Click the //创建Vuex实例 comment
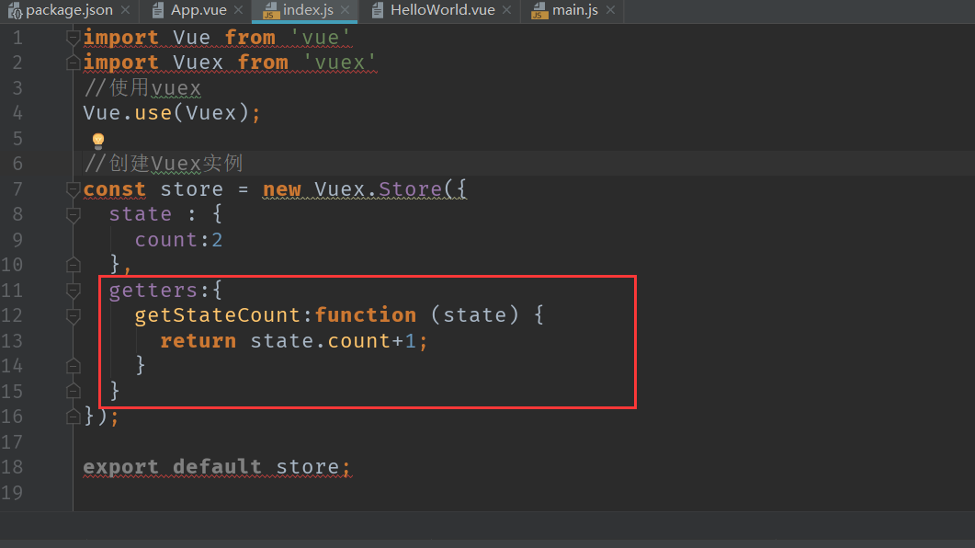The width and height of the screenshot is (975, 548). pyautogui.click(x=163, y=164)
